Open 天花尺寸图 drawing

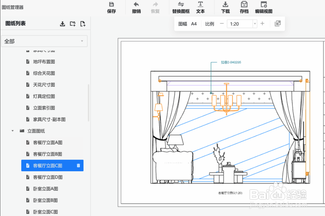(x=44, y=85)
